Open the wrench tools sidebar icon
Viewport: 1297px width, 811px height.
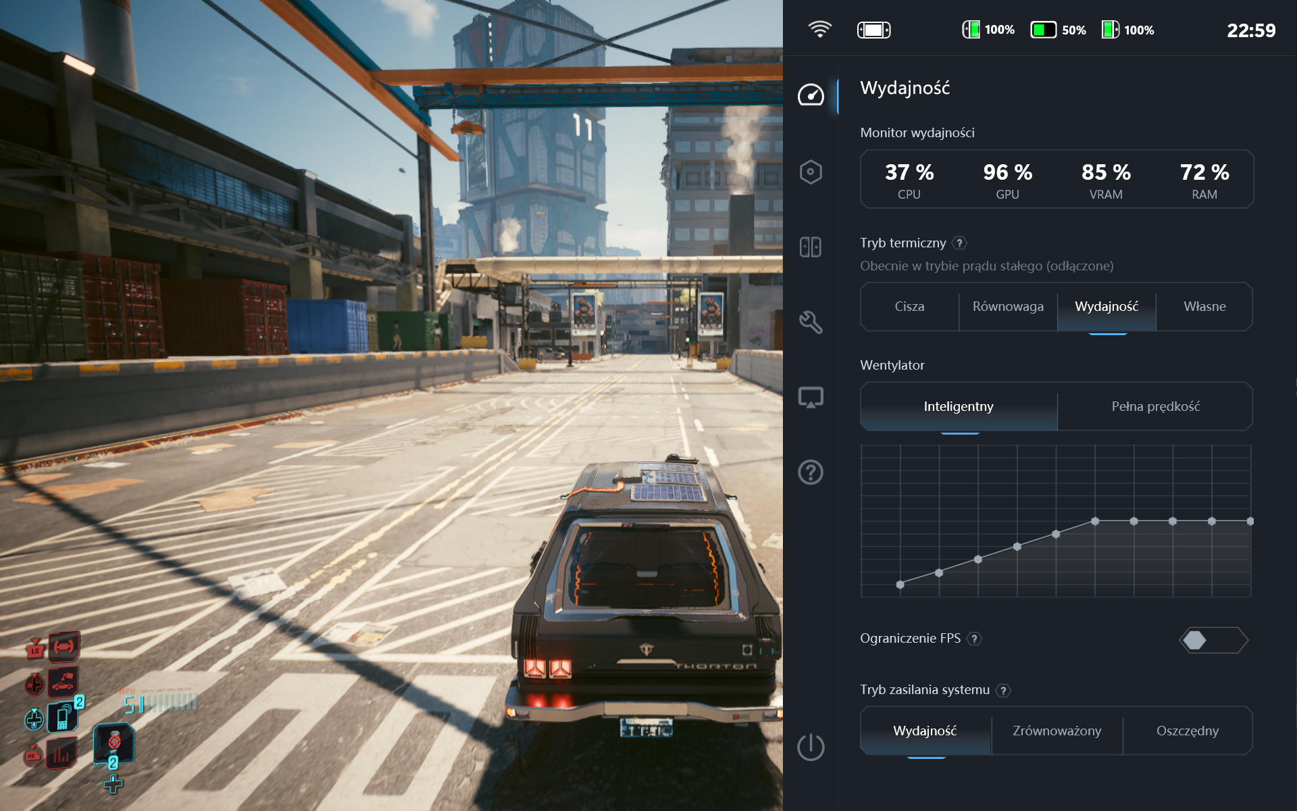811,322
